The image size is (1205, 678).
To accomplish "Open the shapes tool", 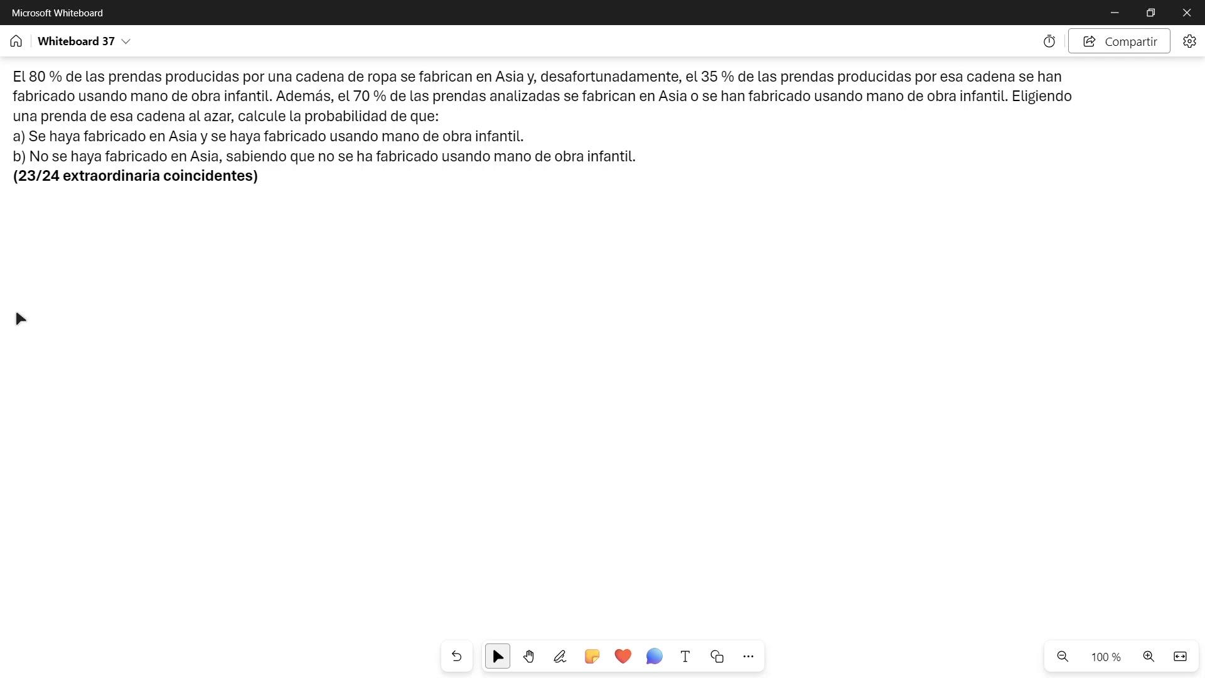I will 717,657.
